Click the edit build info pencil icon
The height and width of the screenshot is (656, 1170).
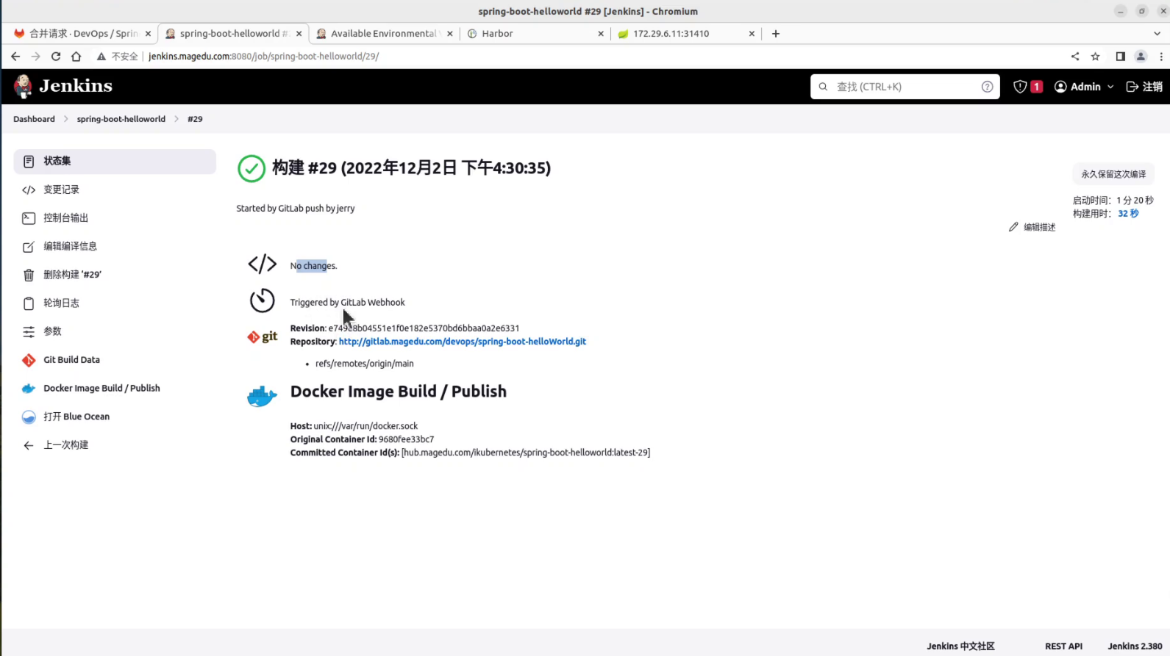(x=29, y=247)
